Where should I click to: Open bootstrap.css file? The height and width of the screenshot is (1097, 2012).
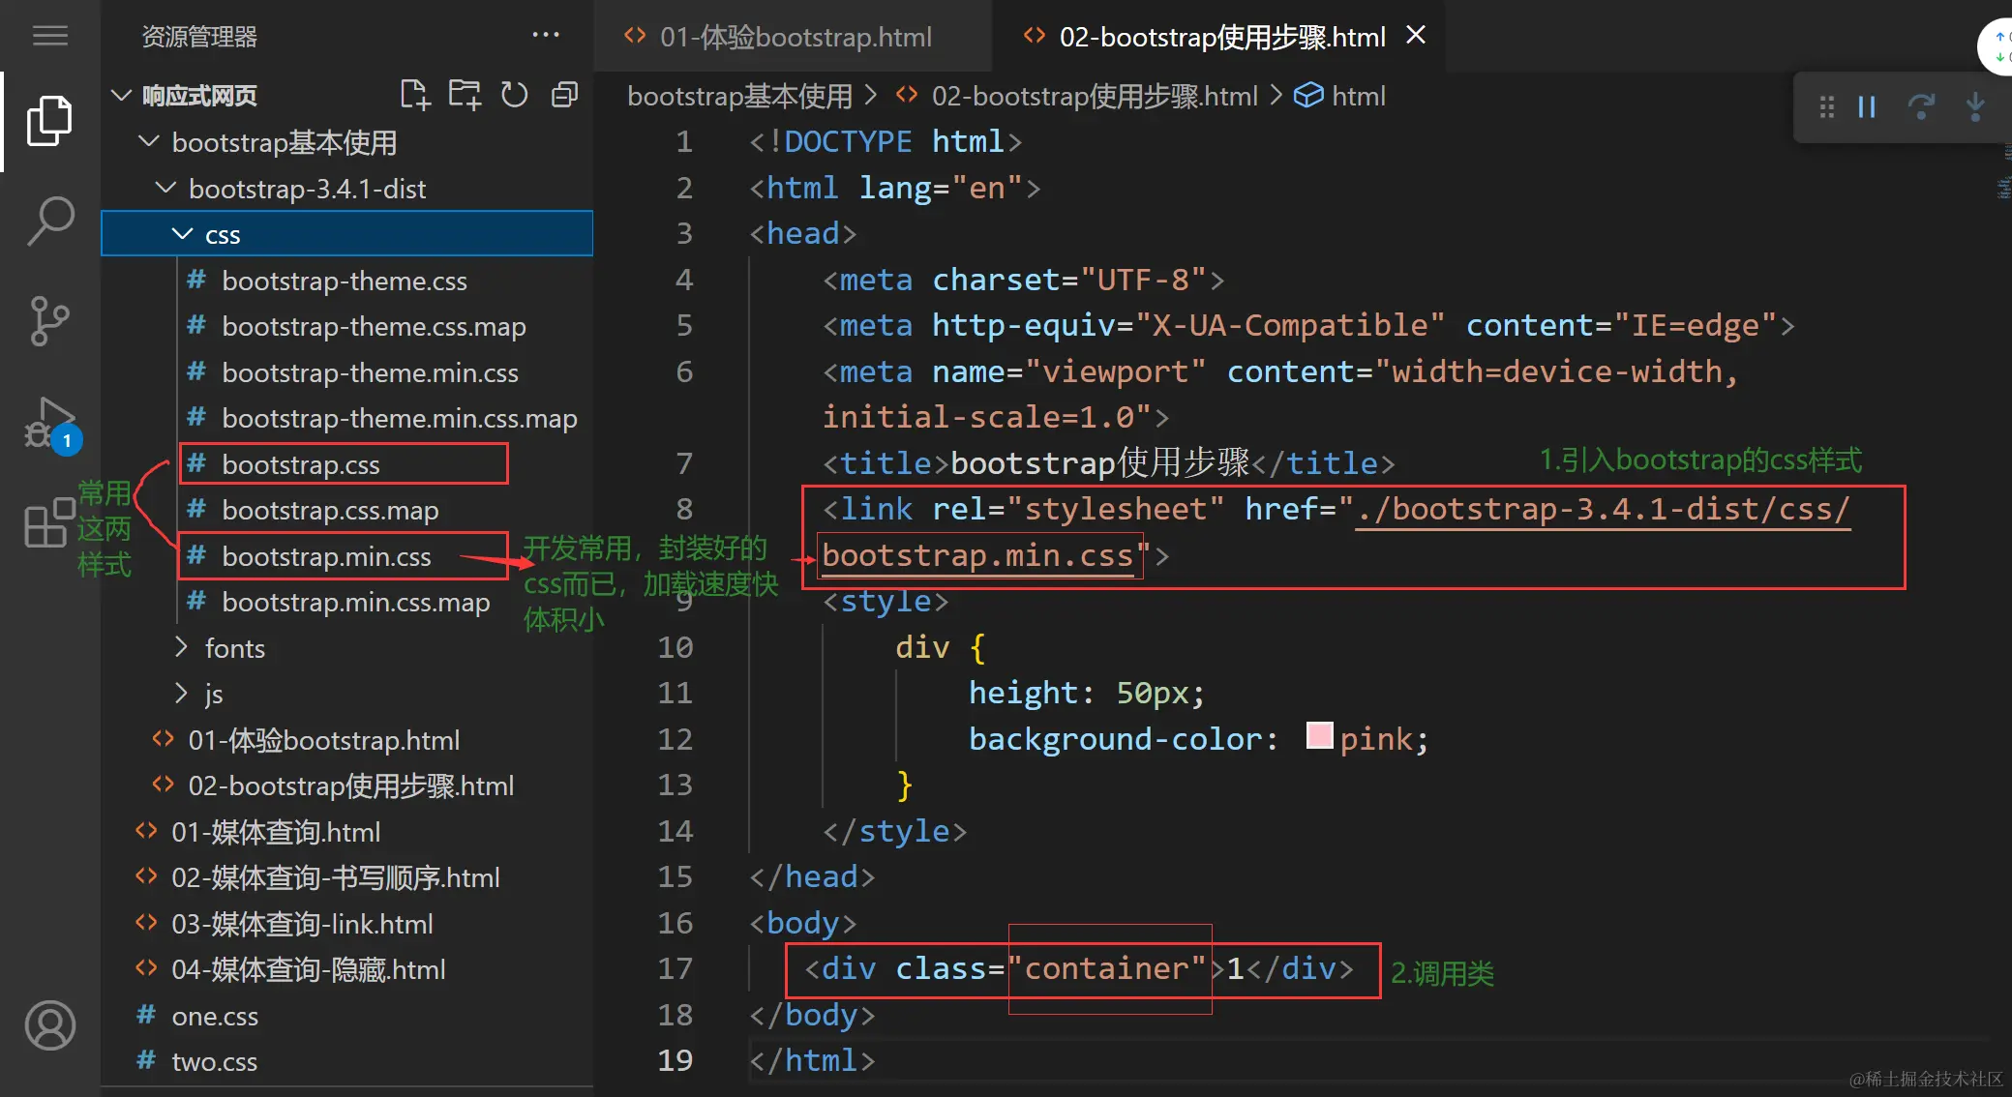(346, 464)
